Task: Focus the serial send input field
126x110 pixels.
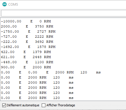Action: [x=64, y=13]
